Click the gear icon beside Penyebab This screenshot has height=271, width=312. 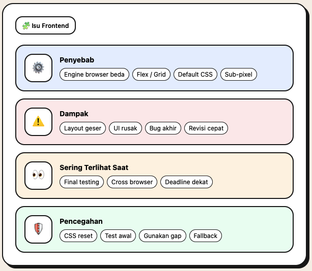(39, 68)
